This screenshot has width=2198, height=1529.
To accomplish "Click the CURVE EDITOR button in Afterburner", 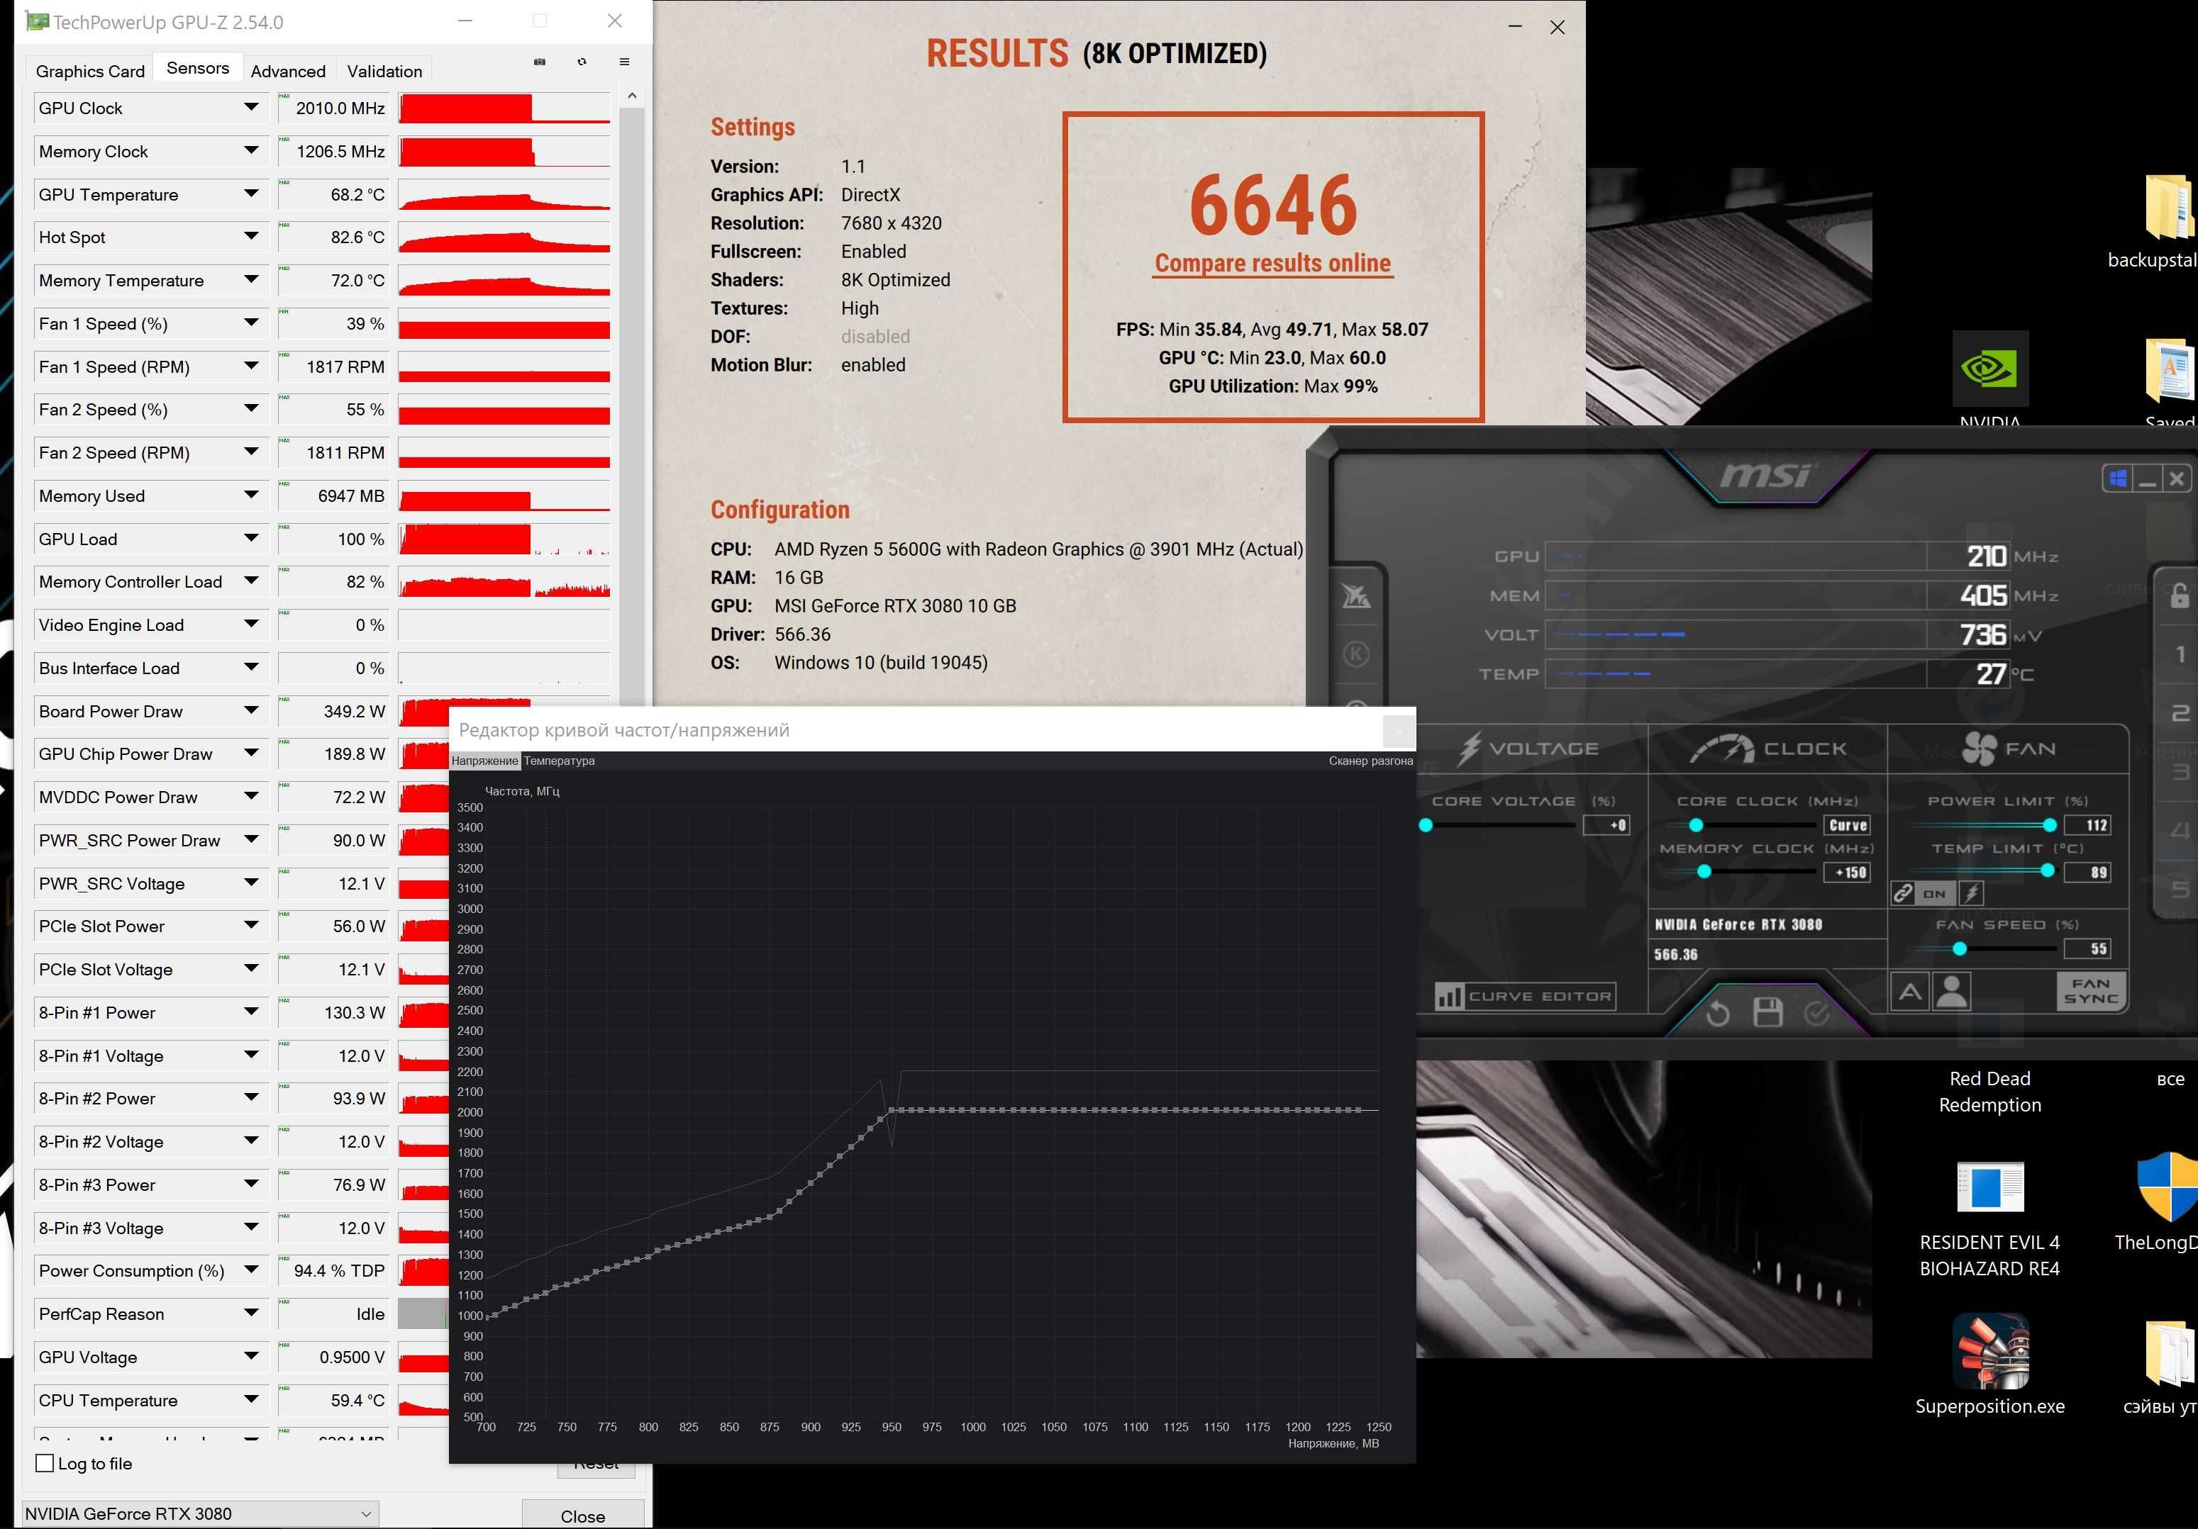I will coord(1524,996).
